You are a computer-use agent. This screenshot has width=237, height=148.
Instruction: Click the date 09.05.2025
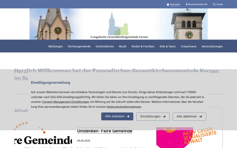(x=84, y=141)
